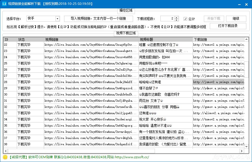Click the download thread number field

click(x=167, y=19)
